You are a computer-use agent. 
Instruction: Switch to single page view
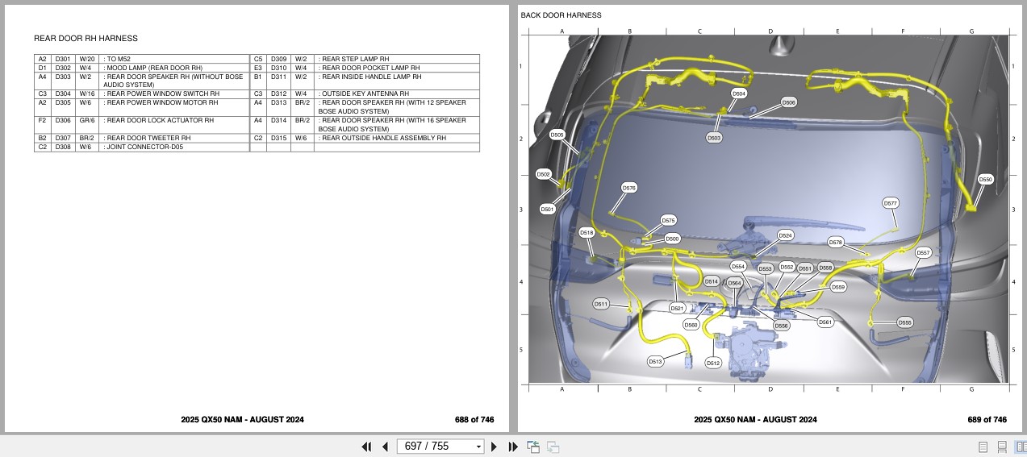[x=983, y=447]
